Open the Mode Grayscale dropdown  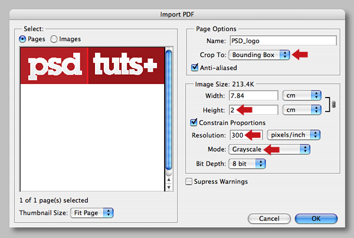[270, 149]
